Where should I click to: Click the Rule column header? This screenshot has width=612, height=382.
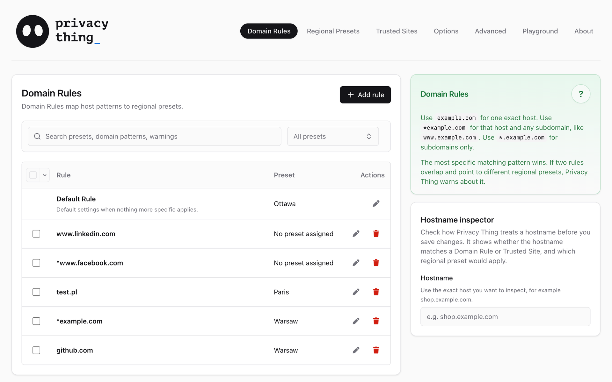click(x=63, y=175)
